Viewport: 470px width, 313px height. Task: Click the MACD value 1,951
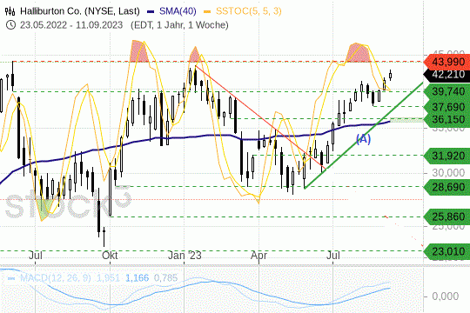pyautogui.click(x=108, y=278)
